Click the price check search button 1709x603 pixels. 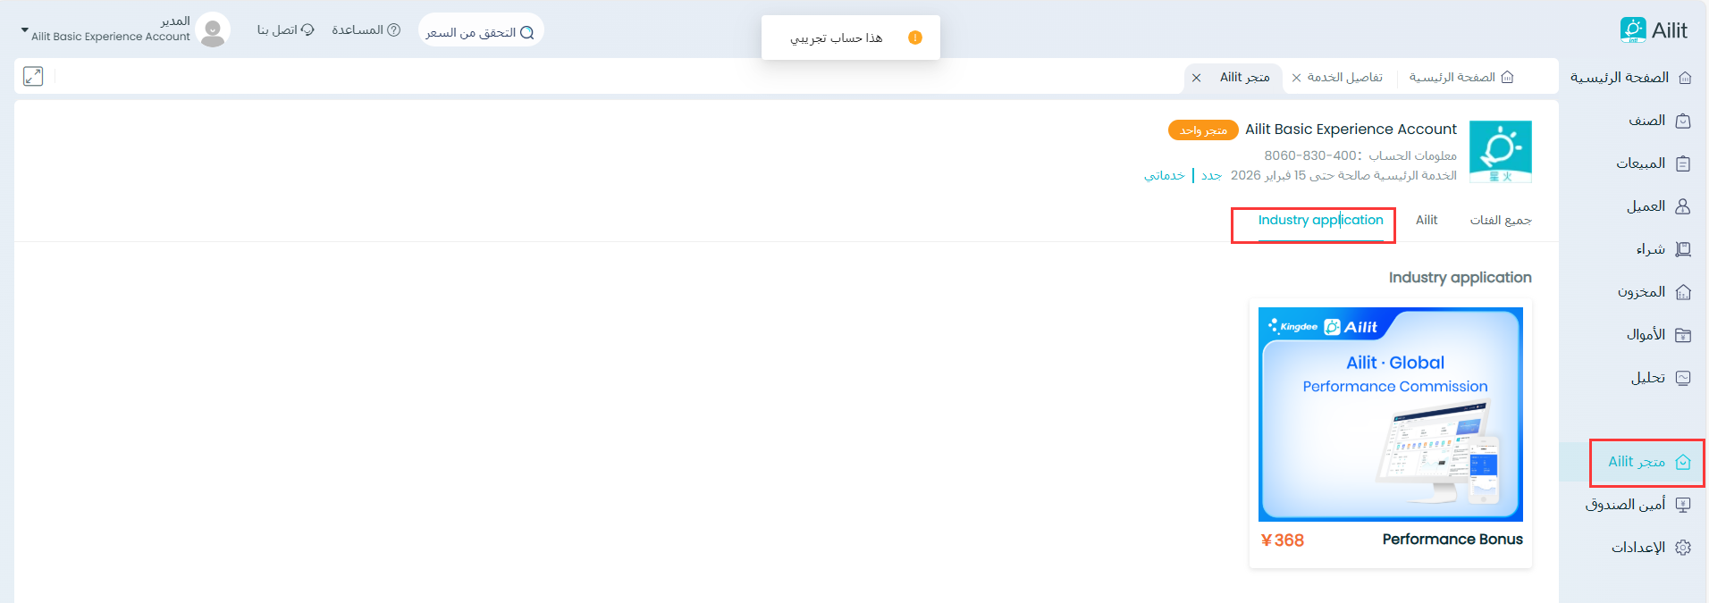click(x=480, y=32)
